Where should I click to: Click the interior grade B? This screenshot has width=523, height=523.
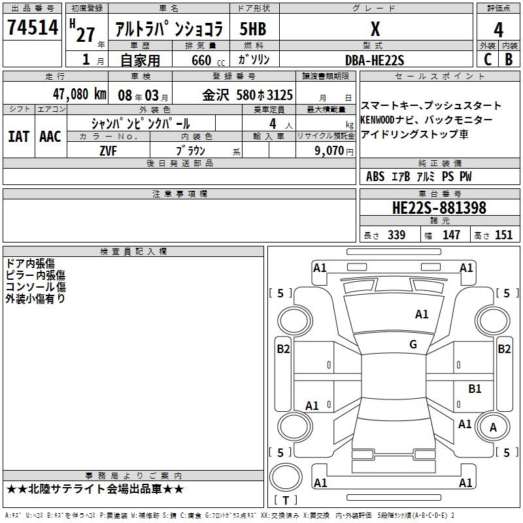click(509, 59)
